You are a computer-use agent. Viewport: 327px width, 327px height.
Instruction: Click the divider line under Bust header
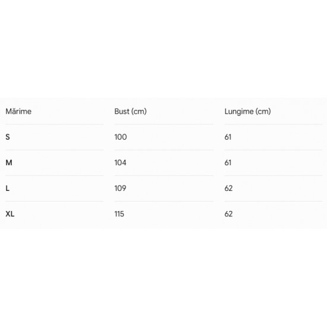pos(164,124)
